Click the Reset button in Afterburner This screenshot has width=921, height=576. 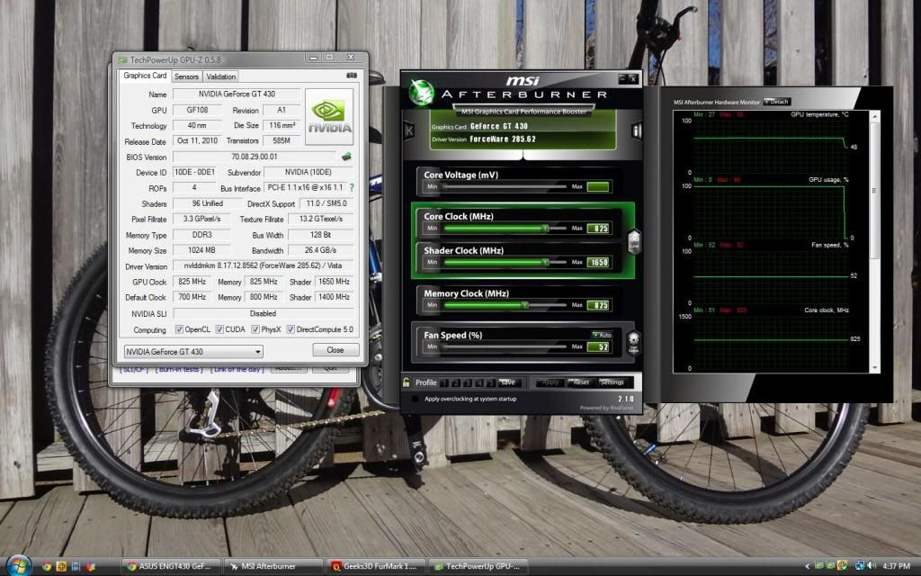[x=581, y=382]
